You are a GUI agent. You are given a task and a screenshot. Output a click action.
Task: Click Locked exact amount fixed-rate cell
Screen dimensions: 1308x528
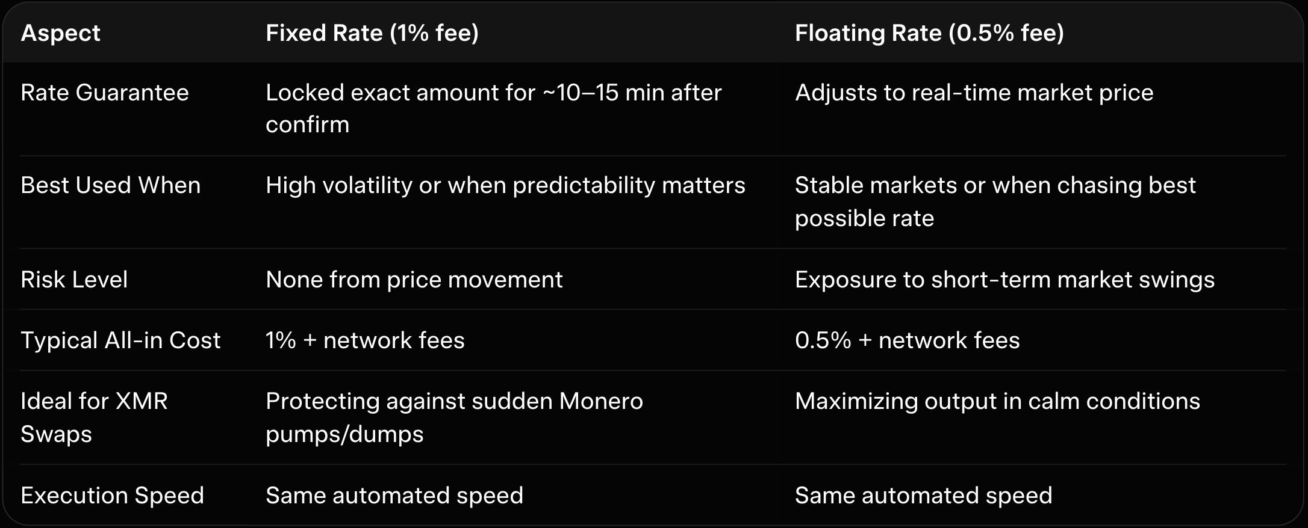tap(493, 108)
